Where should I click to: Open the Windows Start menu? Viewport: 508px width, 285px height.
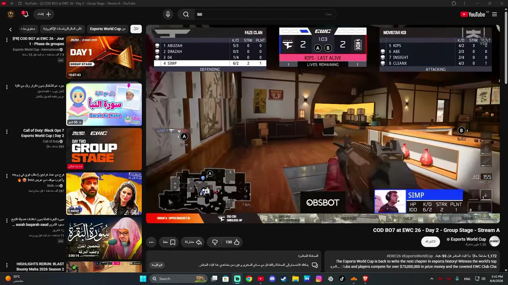point(143,279)
